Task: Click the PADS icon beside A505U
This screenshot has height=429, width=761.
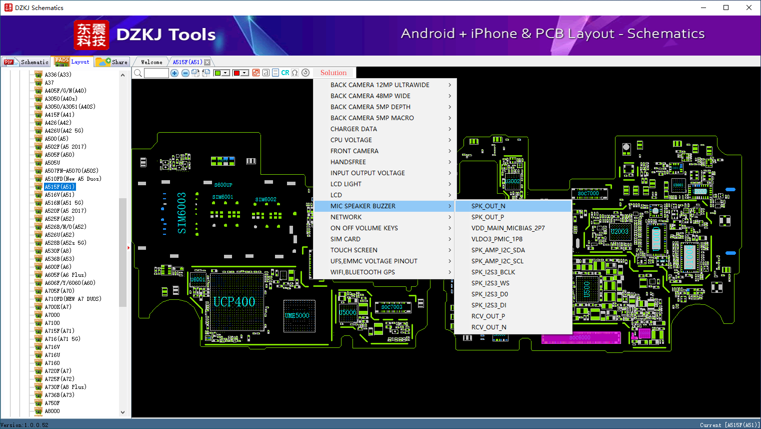Action: [38, 163]
